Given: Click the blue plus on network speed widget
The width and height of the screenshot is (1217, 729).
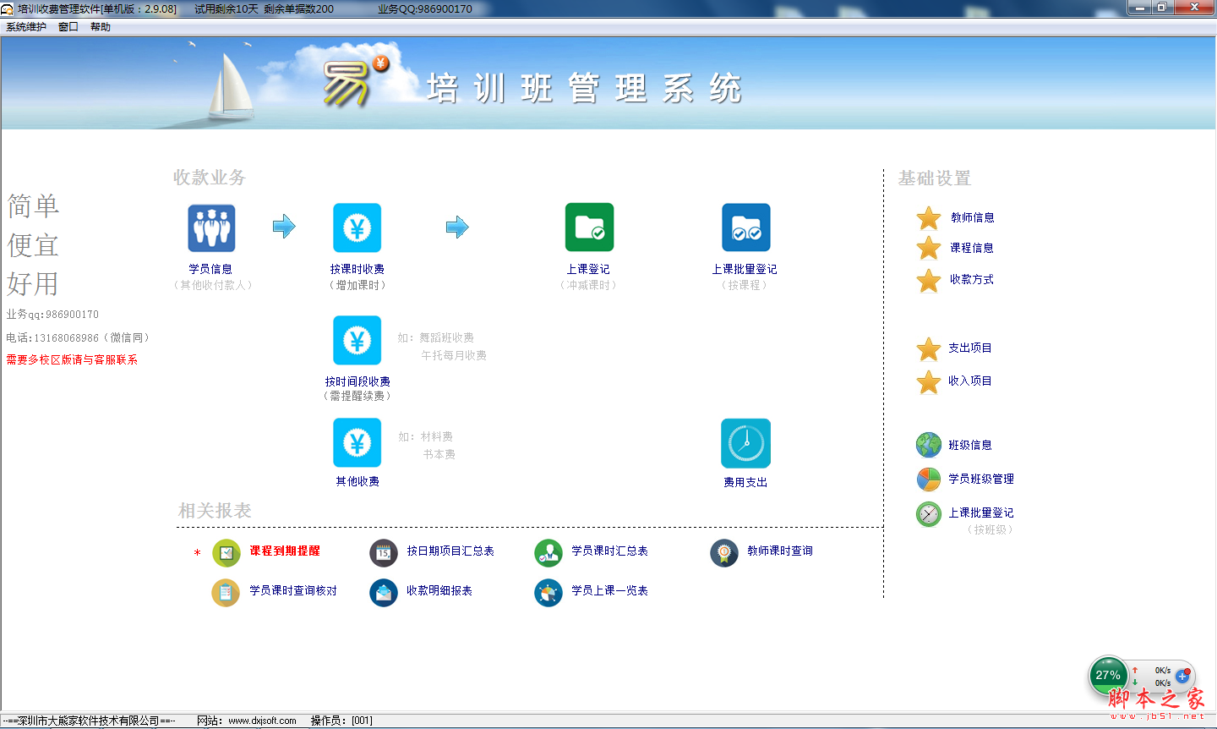Looking at the screenshot, I should pyautogui.click(x=1182, y=677).
